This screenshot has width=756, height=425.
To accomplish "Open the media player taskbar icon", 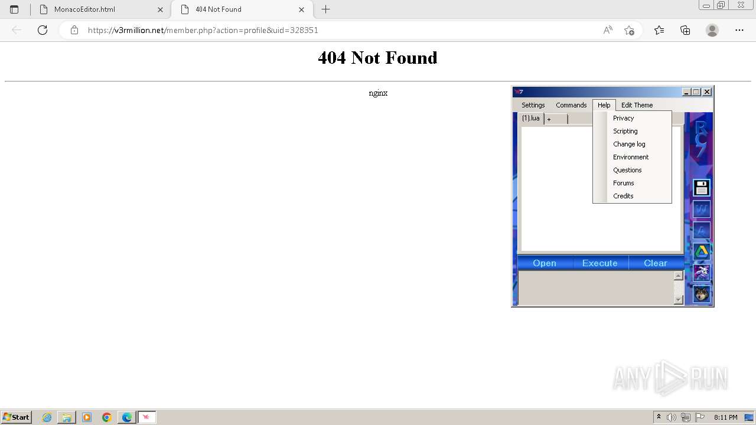I will pyautogui.click(x=87, y=417).
